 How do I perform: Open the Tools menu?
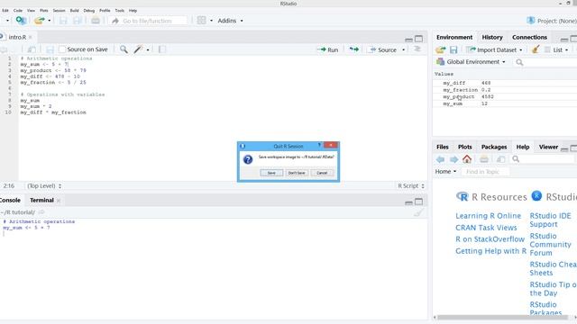(120, 11)
